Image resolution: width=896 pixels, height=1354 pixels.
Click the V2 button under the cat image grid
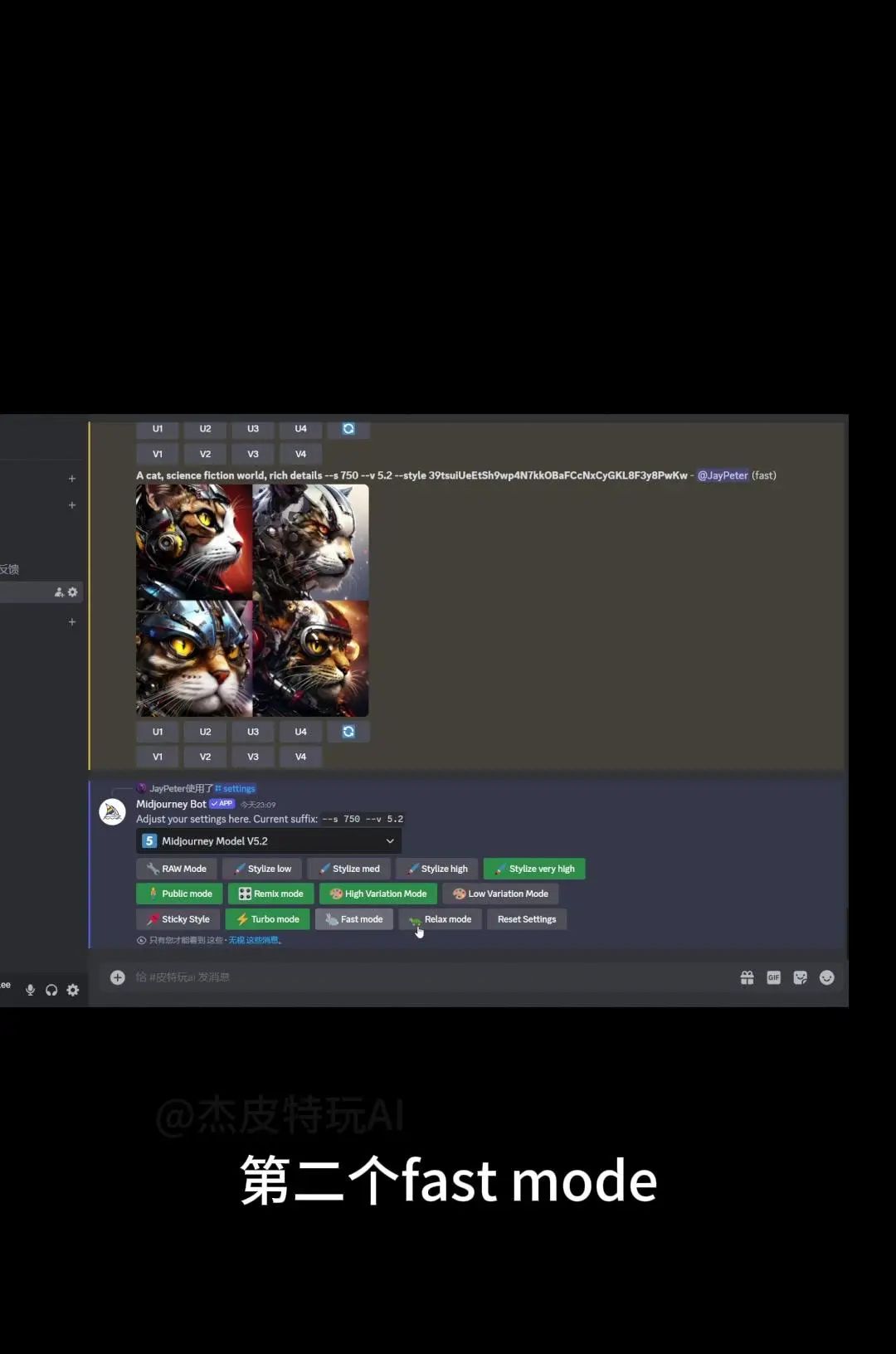click(205, 757)
